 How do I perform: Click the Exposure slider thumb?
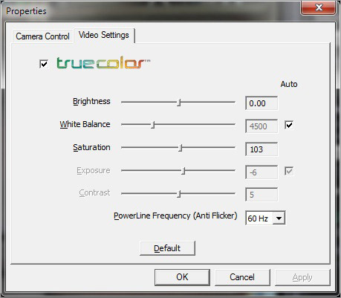[184, 171]
